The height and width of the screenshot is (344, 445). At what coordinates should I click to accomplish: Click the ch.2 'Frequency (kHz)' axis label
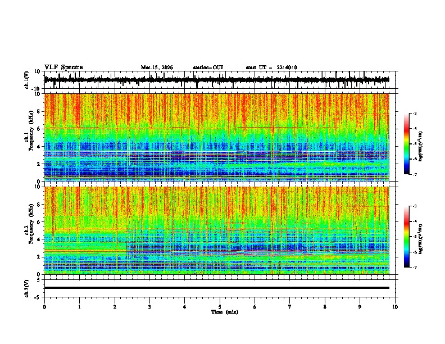click(31, 224)
